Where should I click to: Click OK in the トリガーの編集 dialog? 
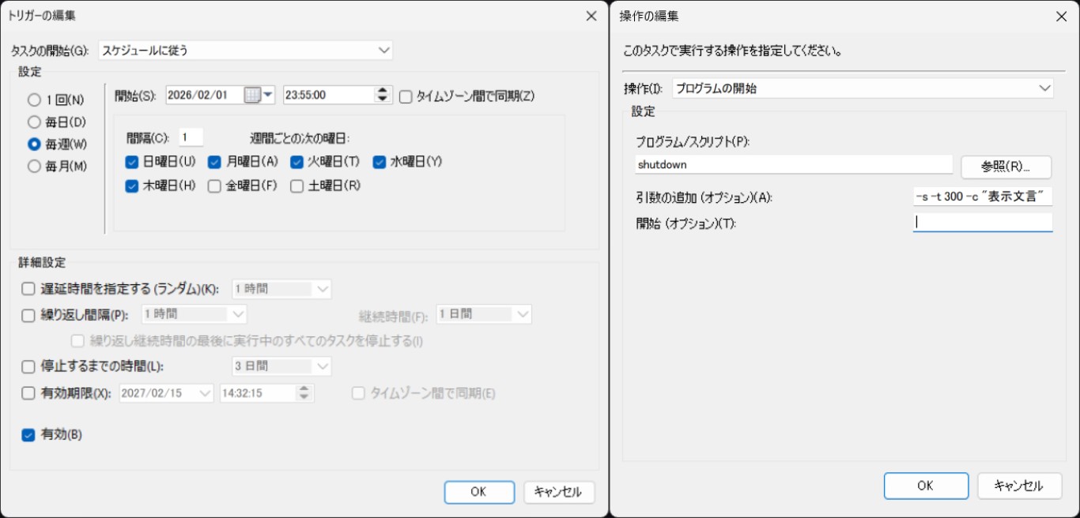click(x=479, y=491)
